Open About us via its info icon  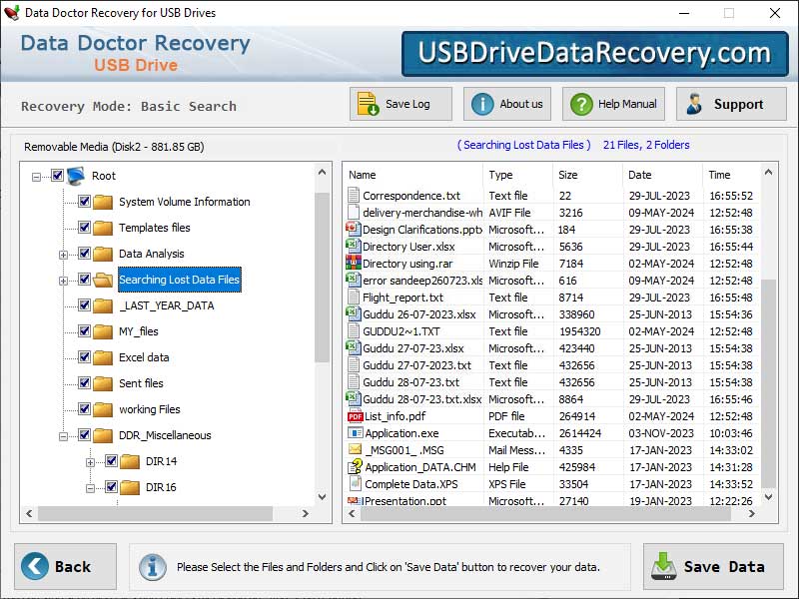(481, 103)
